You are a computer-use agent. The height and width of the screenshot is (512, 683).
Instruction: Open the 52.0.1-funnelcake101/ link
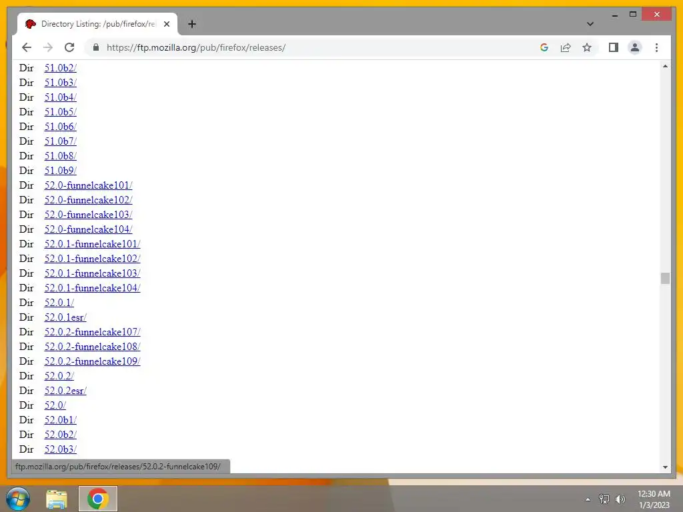pos(92,244)
